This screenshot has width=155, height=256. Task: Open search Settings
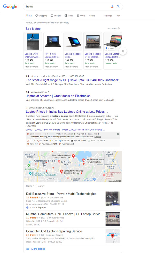click(108, 16)
